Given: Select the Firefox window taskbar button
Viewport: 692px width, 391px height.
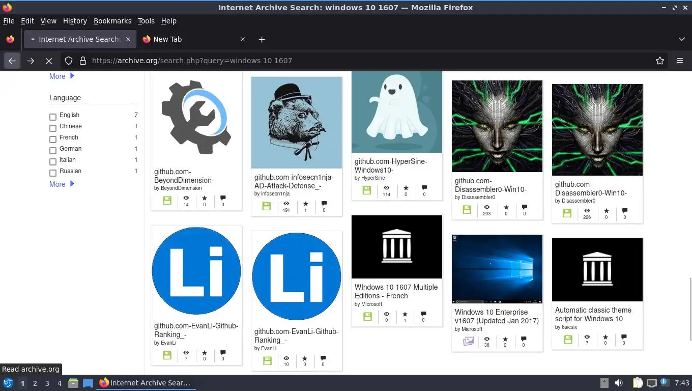Looking at the screenshot, I should [146, 383].
